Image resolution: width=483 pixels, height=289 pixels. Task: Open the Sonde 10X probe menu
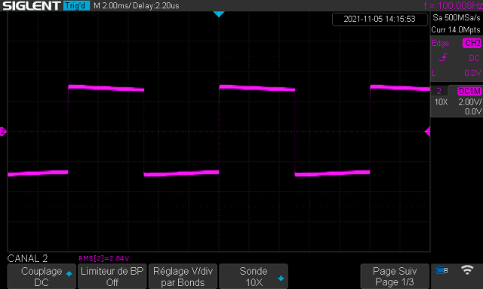(254, 276)
